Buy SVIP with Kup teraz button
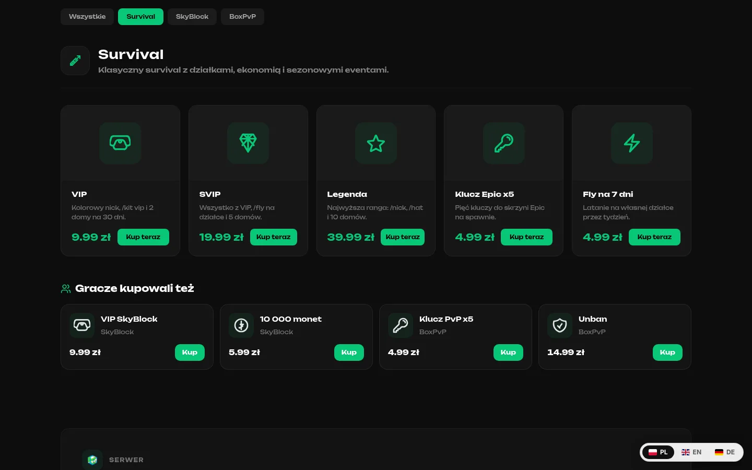 pyautogui.click(x=274, y=237)
